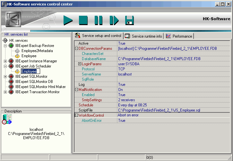233x161 pixels.
Task: Click the green status icon of IBExpert Backup Restore
Action: (11, 46)
